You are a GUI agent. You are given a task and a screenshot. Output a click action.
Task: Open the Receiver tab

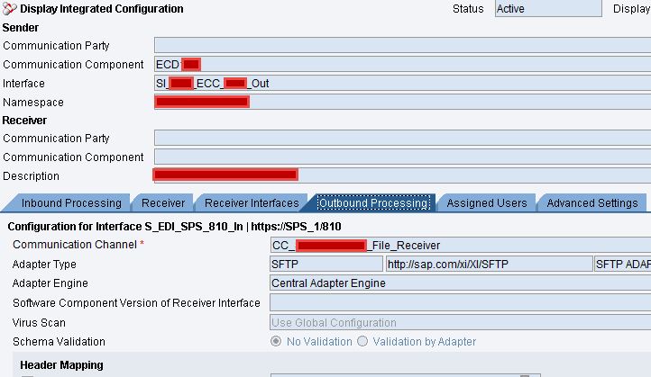pos(162,203)
